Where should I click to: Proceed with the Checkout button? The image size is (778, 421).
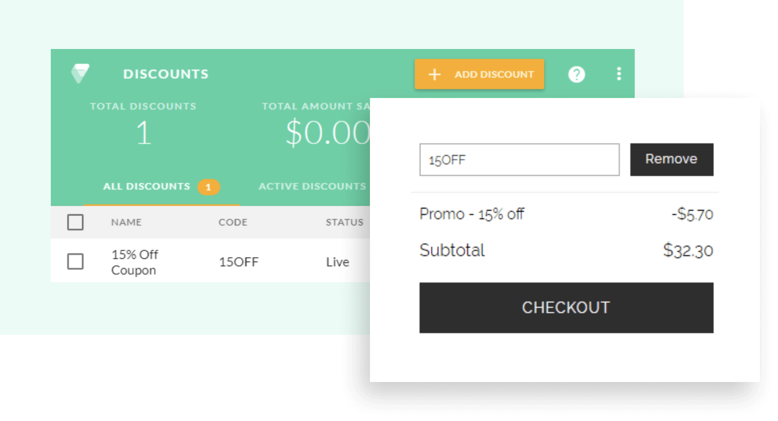[x=566, y=308]
